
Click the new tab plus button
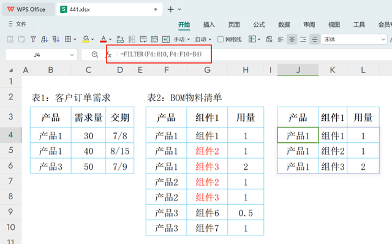(171, 10)
